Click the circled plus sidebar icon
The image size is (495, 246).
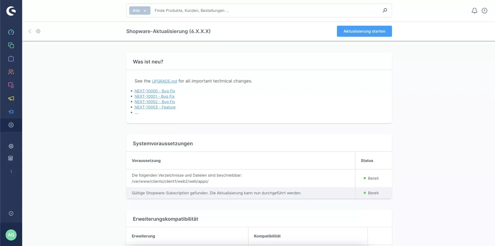[x=11, y=146]
